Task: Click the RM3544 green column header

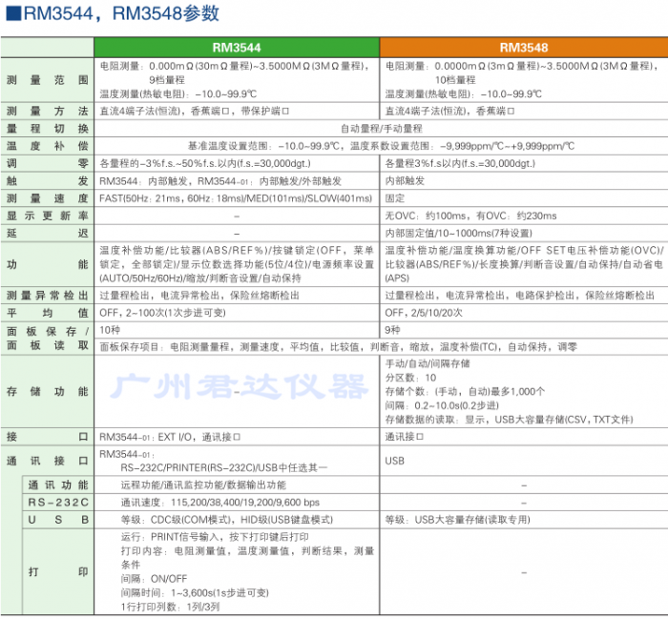Action: pos(237,48)
